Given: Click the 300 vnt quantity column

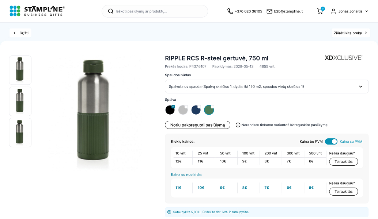Looking at the screenshot, I should (293, 153).
